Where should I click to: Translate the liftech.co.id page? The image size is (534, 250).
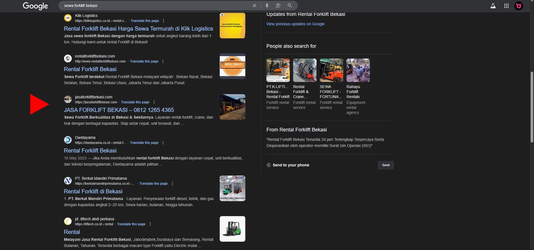131,224
